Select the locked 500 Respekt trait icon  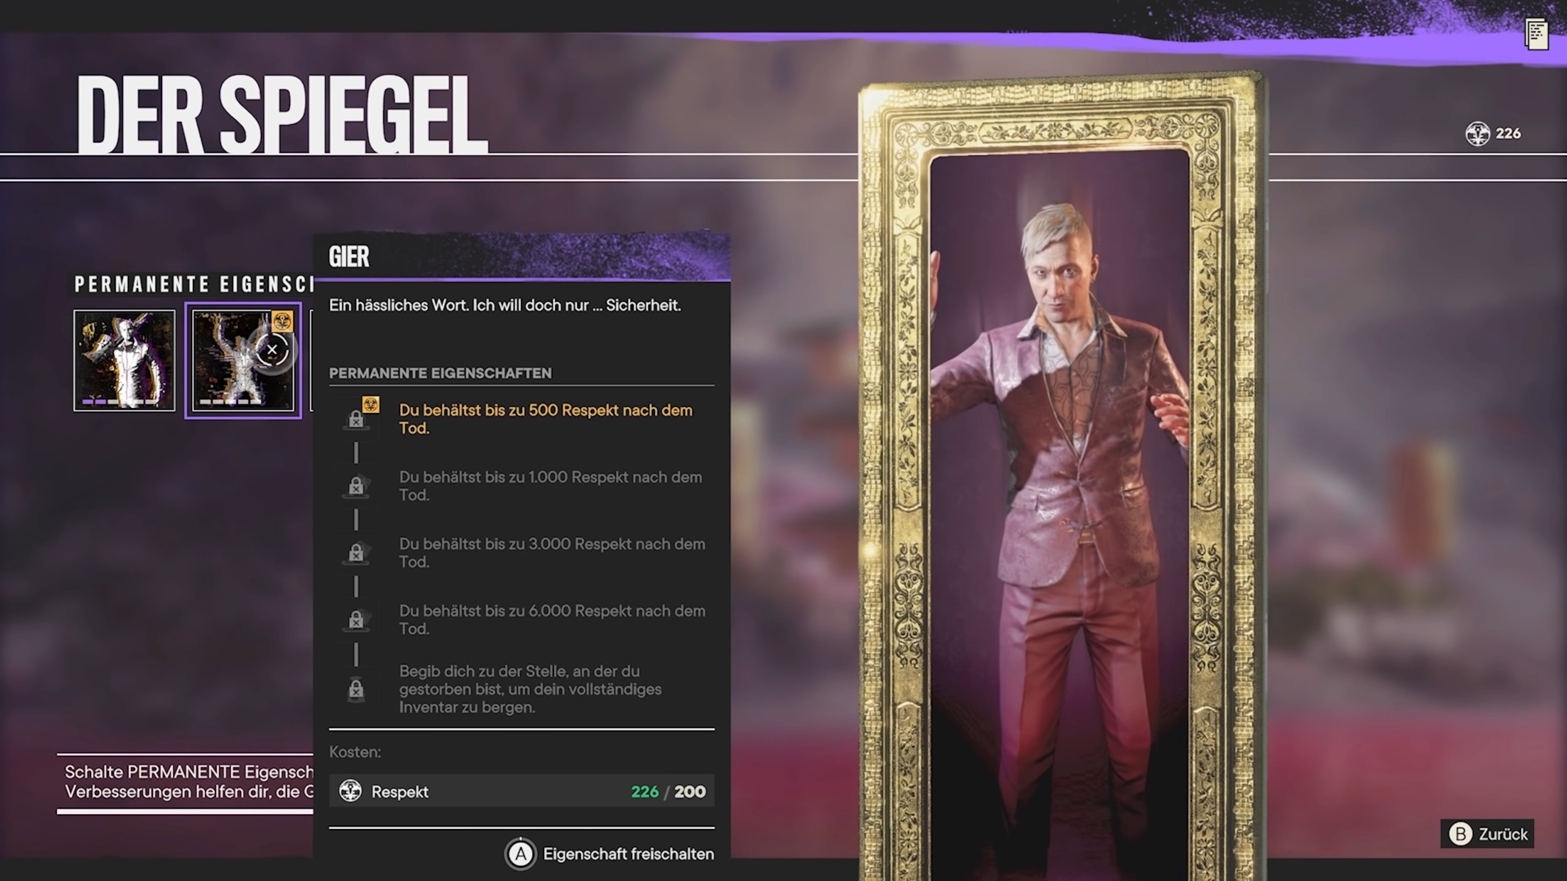point(357,419)
